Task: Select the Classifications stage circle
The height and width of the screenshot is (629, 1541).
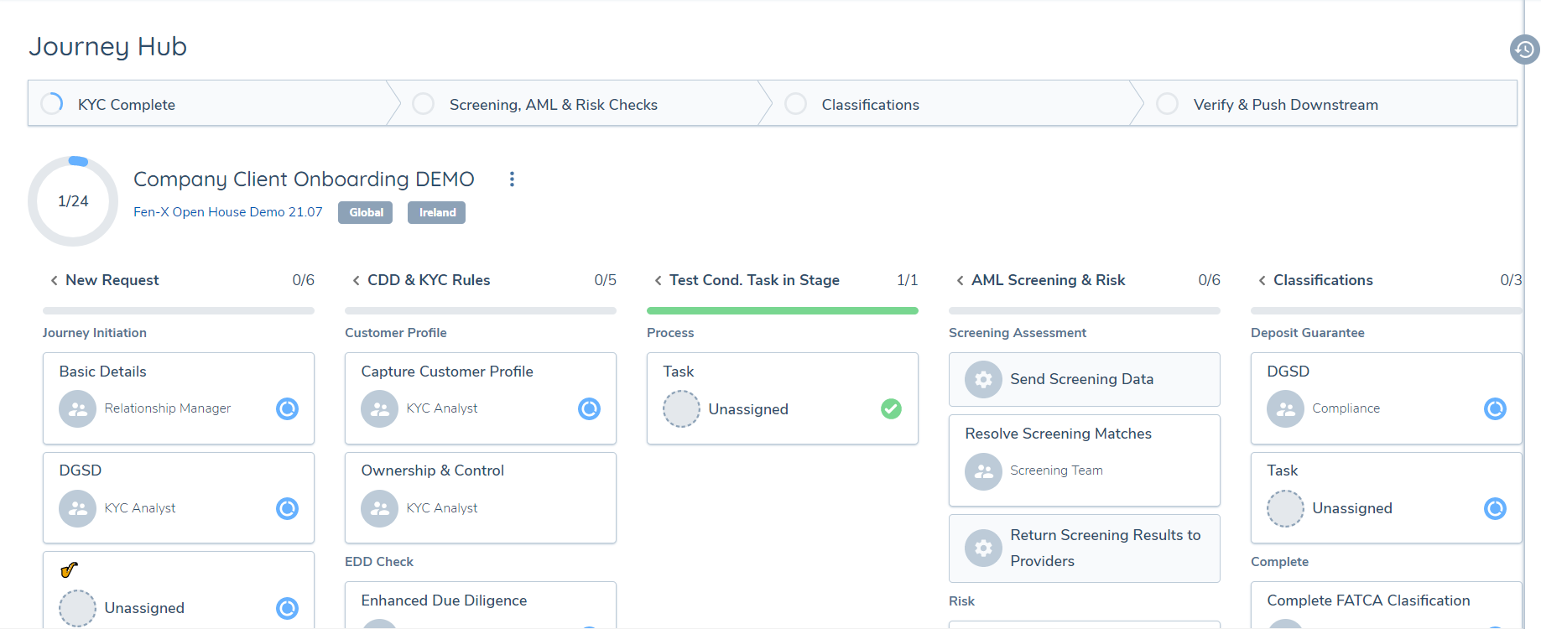Action: click(795, 104)
